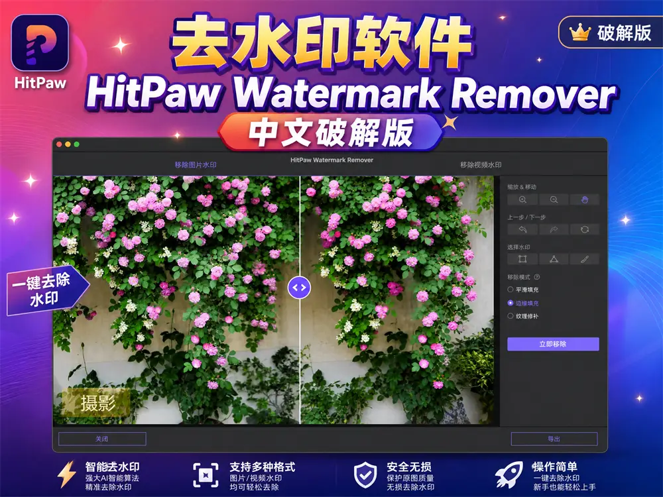Click the HitPaw Watermark Remover window title
663x497 pixels.
(x=332, y=160)
